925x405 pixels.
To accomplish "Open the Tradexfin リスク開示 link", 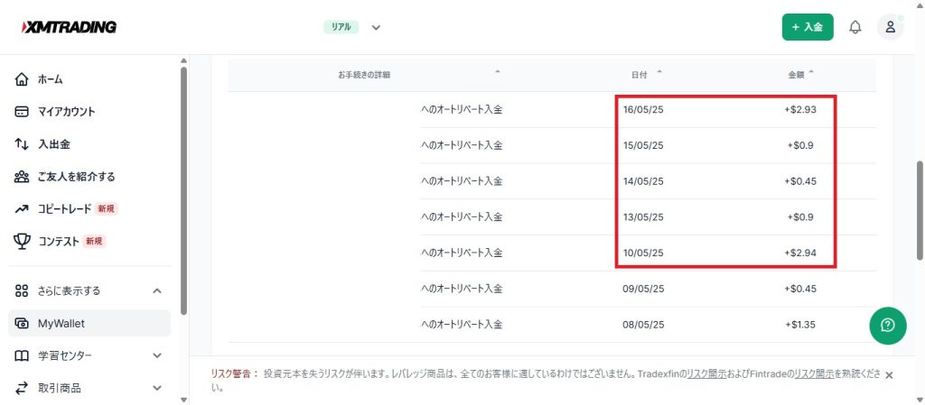I will tap(708, 373).
